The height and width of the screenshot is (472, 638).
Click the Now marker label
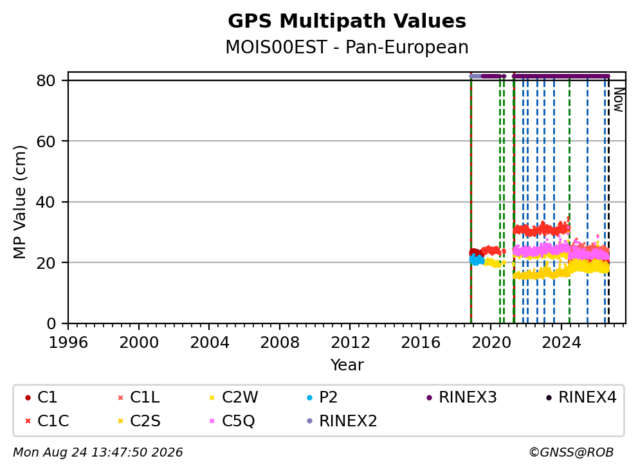coord(619,100)
